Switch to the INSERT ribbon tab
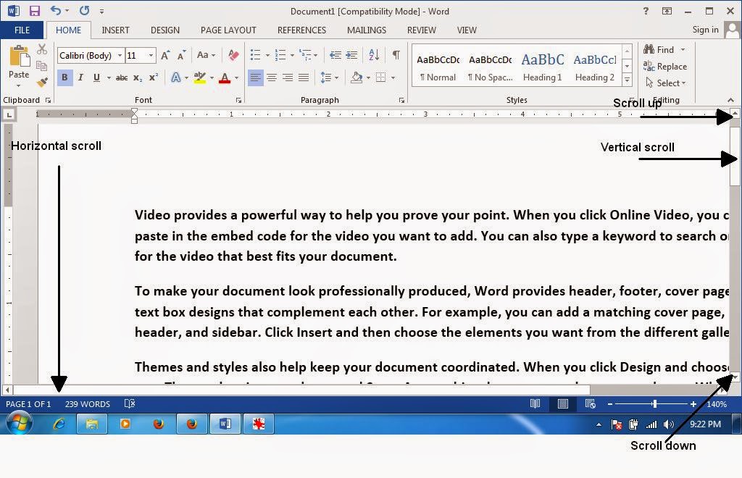The width and height of the screenshot is (742, 478). point(115,30)
